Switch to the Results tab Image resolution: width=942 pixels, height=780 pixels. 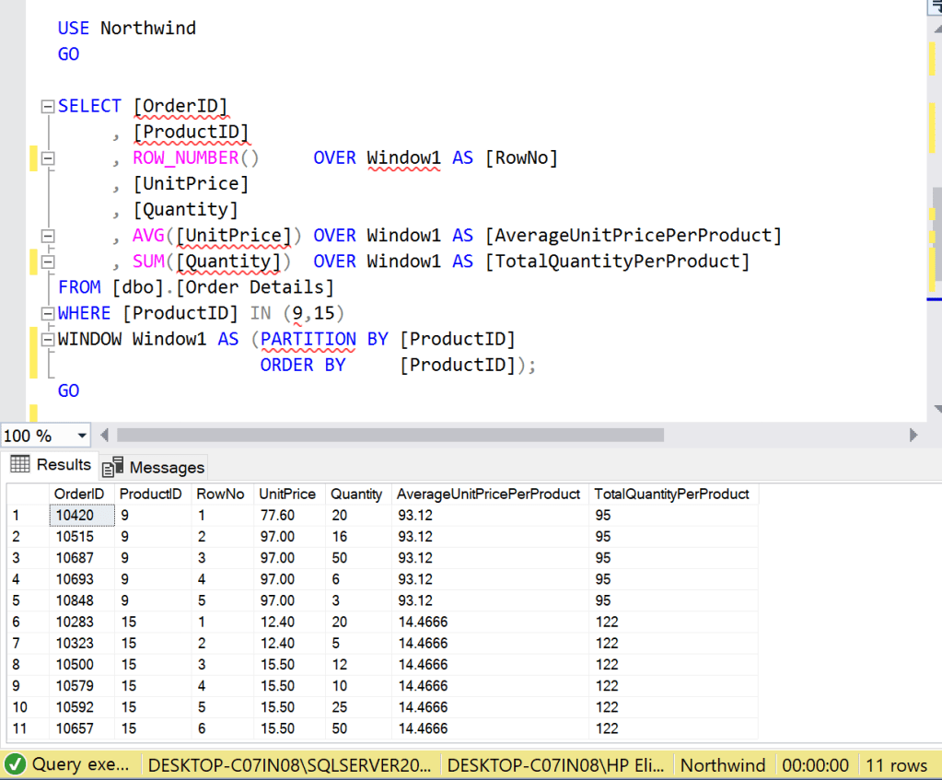(x=63, y=464)
